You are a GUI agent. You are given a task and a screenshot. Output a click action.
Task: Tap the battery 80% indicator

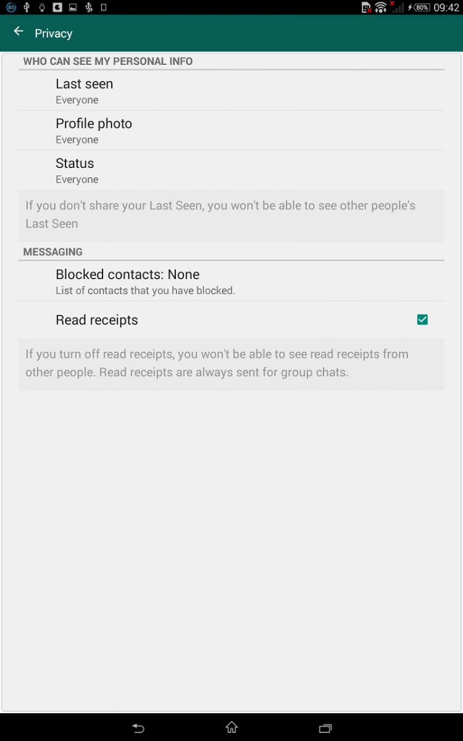(421, 7)
